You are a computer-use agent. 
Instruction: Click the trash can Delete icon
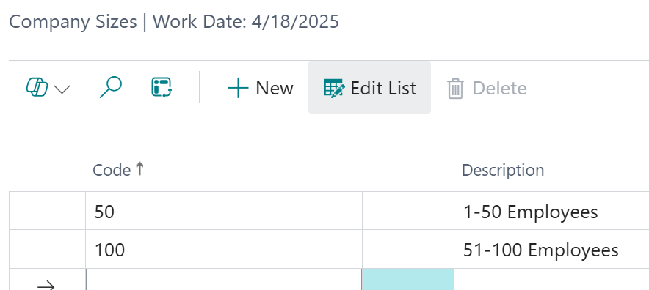pos(455,89)
